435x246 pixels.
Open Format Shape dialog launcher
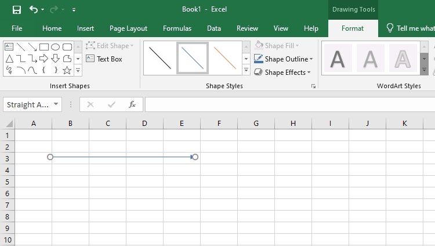pyautogui.click(x=313, y=86)
